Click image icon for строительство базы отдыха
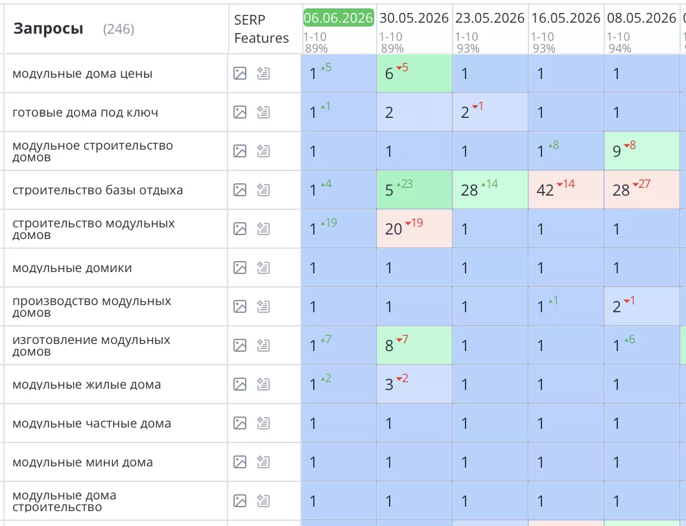Image resolution: width=686 pixels, height=526 pixels. pyautogui.click(x=240, y=190)
